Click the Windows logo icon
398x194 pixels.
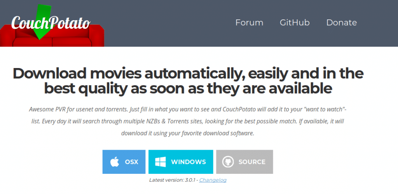(161, 162)
